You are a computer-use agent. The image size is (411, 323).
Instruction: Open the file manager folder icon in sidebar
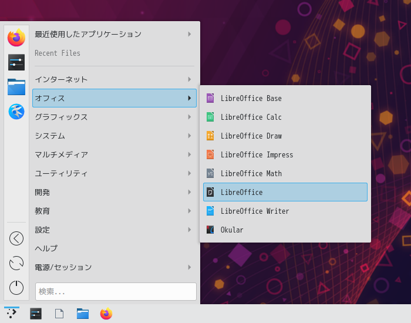[x=16, y=87]
